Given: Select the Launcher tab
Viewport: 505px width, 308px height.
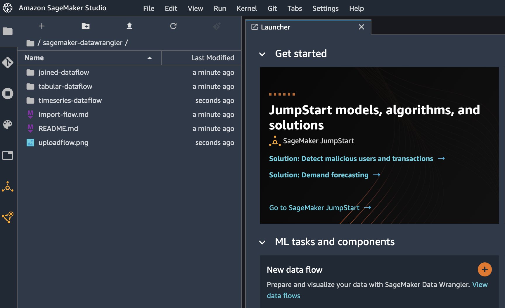Looking at the screenshot, I should (308, 27).
